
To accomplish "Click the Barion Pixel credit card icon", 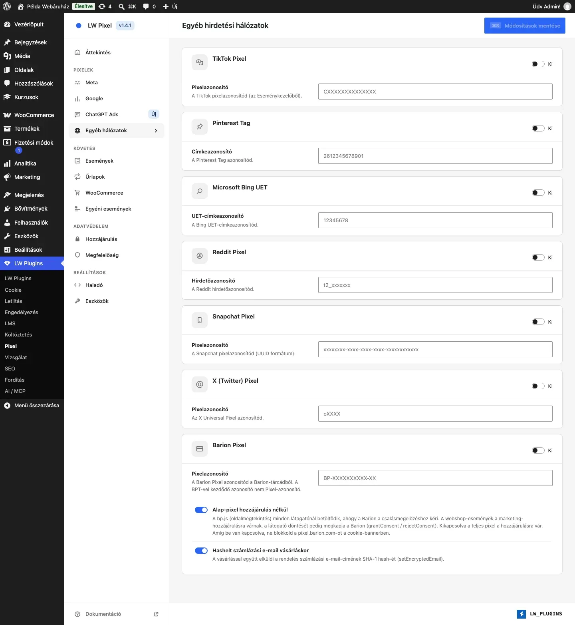I will [x=200, y=449].
